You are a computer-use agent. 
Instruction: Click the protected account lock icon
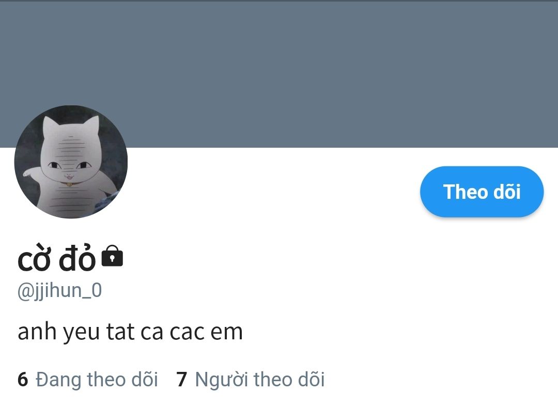[112, 256]
